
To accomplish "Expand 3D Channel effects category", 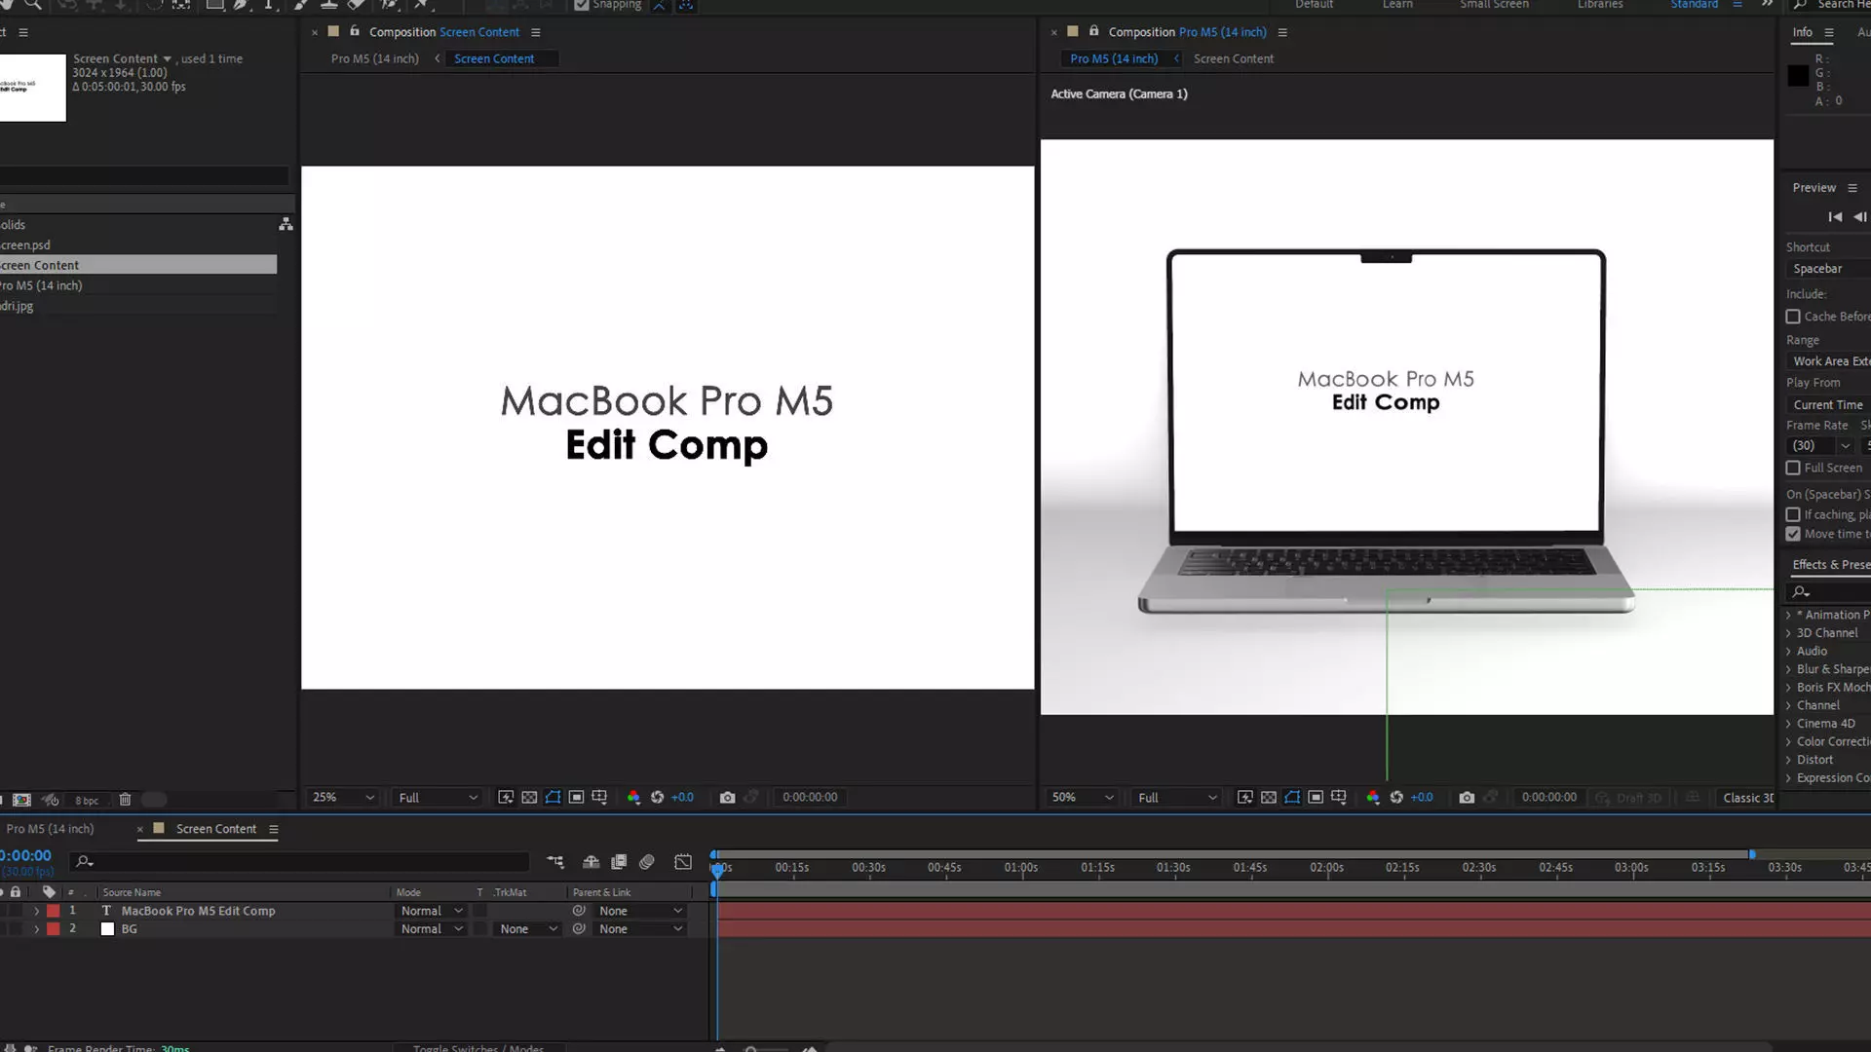I will coord(1789,633).
